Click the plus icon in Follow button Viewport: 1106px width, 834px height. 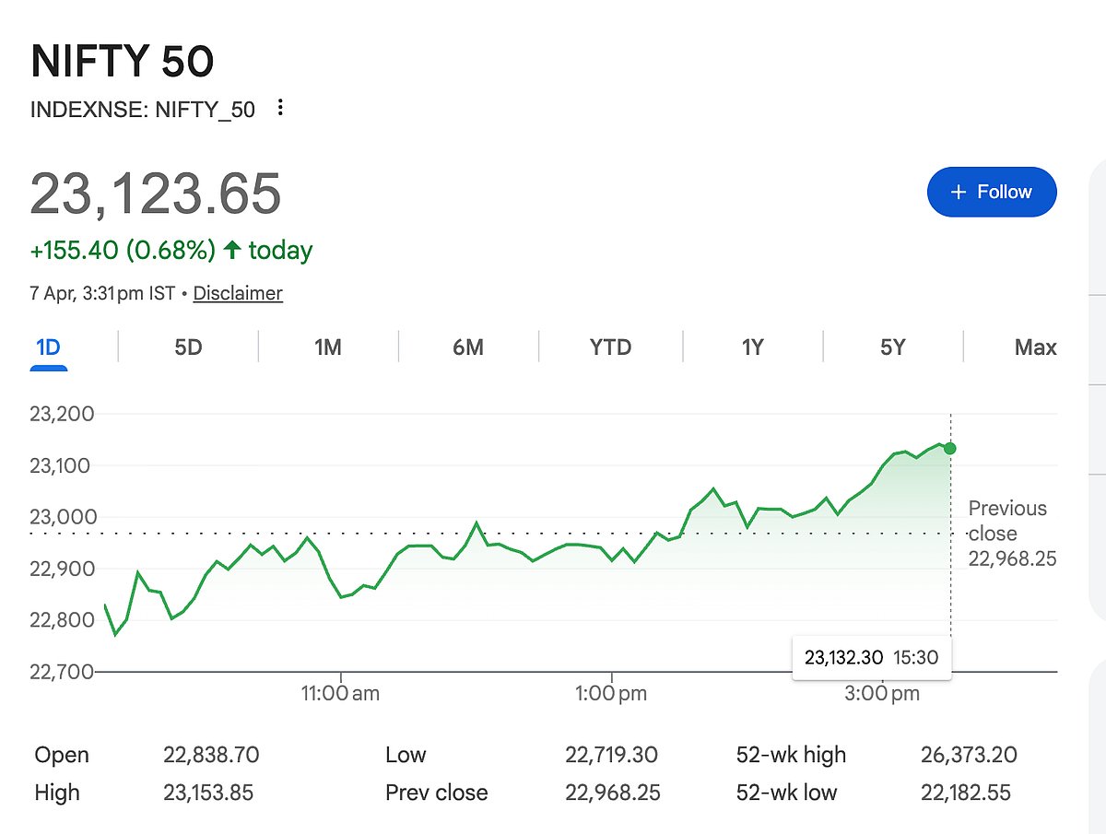[959, 192]
